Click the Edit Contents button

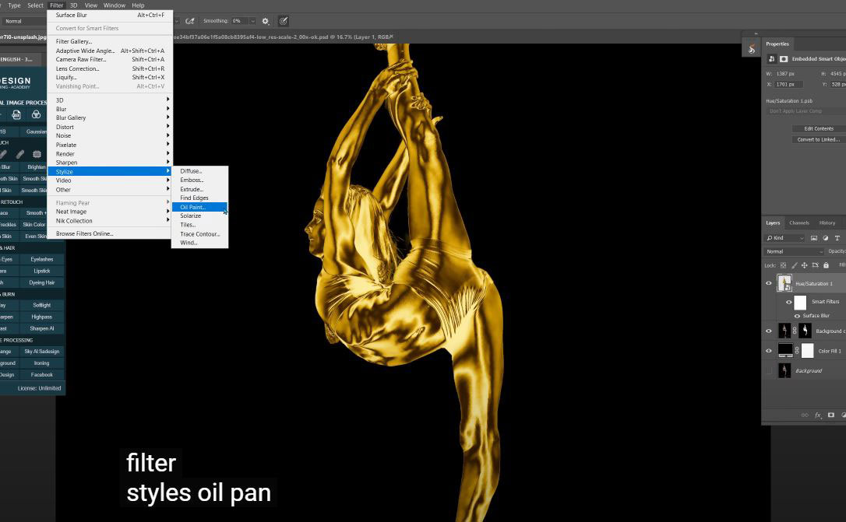819,128
